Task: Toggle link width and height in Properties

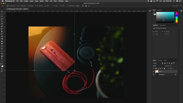Action: pos(162,31)
